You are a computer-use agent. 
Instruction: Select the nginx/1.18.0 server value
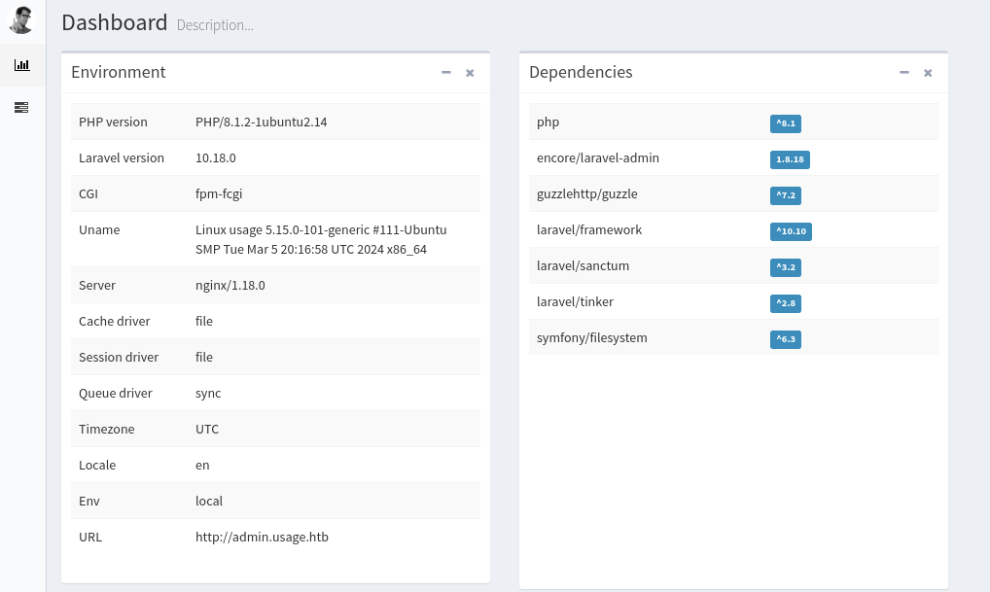[x=230, y=285]
